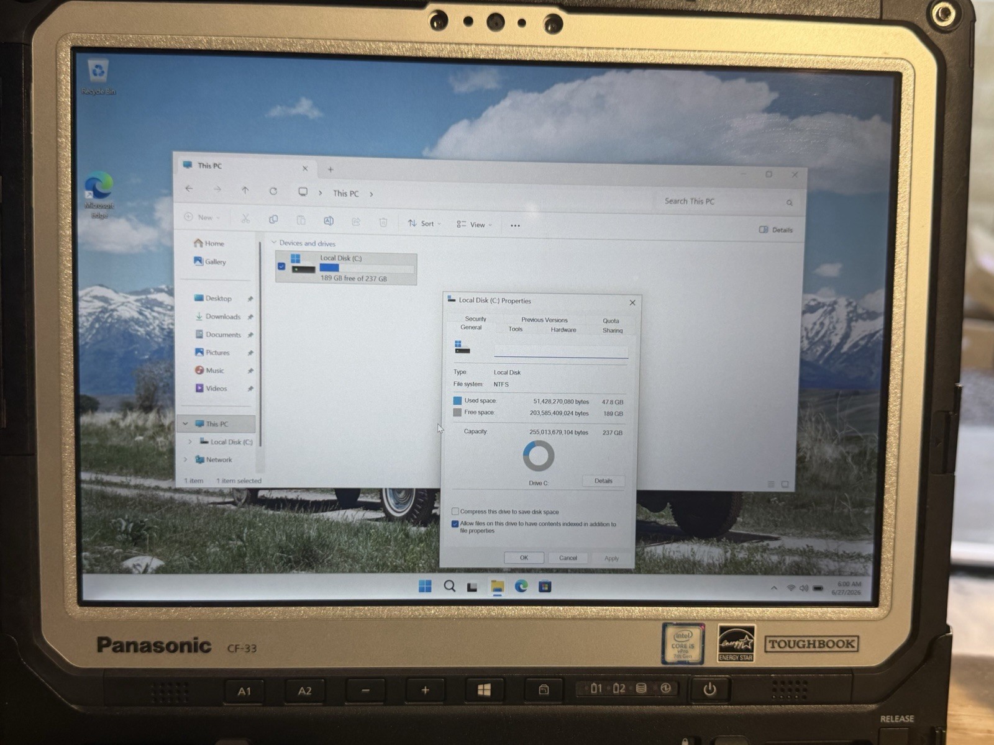Click the Share icon in Explorer toolbar
Viewport: 994px width, 745px height.
click(356, 221)
